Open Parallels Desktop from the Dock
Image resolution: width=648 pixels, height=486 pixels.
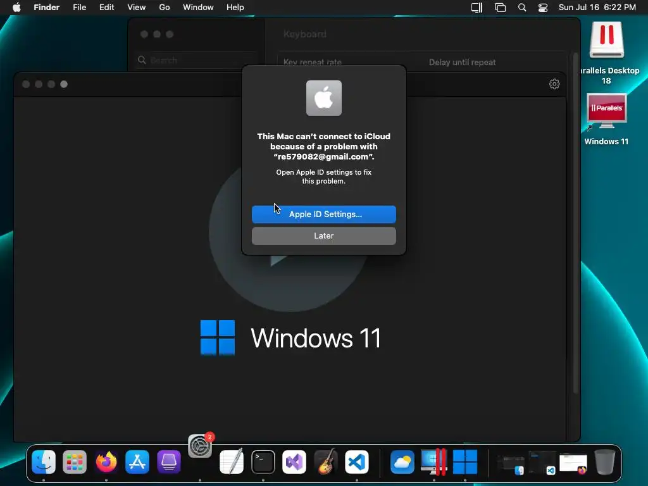click(433, 461)
